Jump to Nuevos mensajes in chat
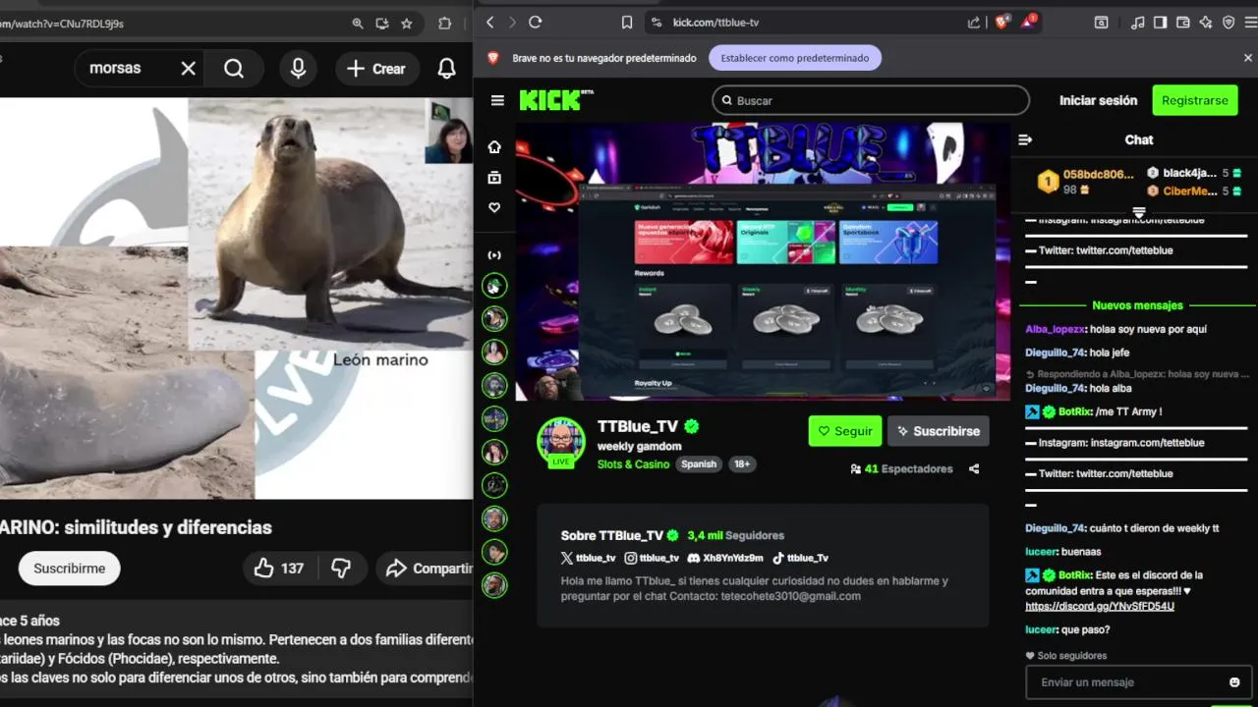Screen dimensions: 1258x707 coord(1137,305)
